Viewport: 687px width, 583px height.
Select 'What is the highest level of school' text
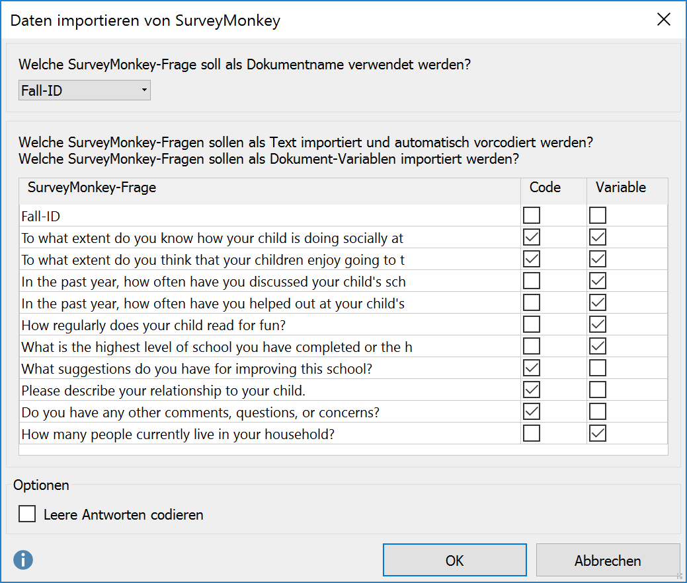click(217, 347)
